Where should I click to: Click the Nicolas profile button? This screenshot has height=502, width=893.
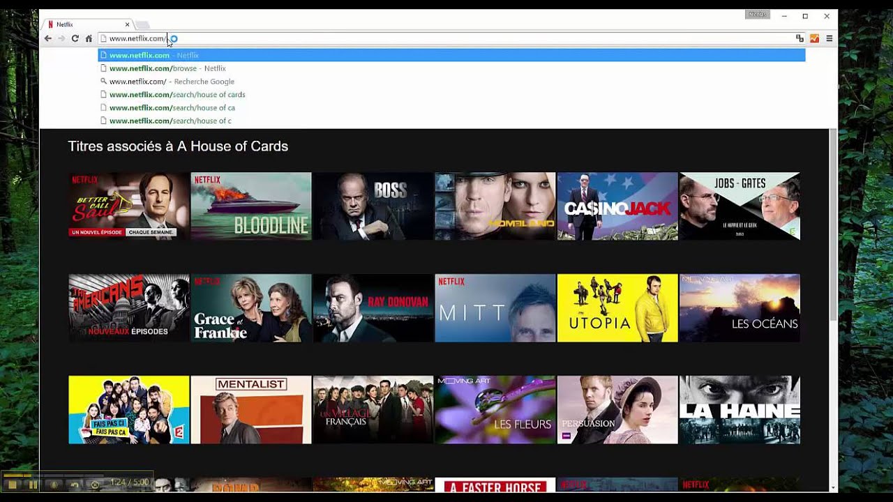(x=758, y=15)
